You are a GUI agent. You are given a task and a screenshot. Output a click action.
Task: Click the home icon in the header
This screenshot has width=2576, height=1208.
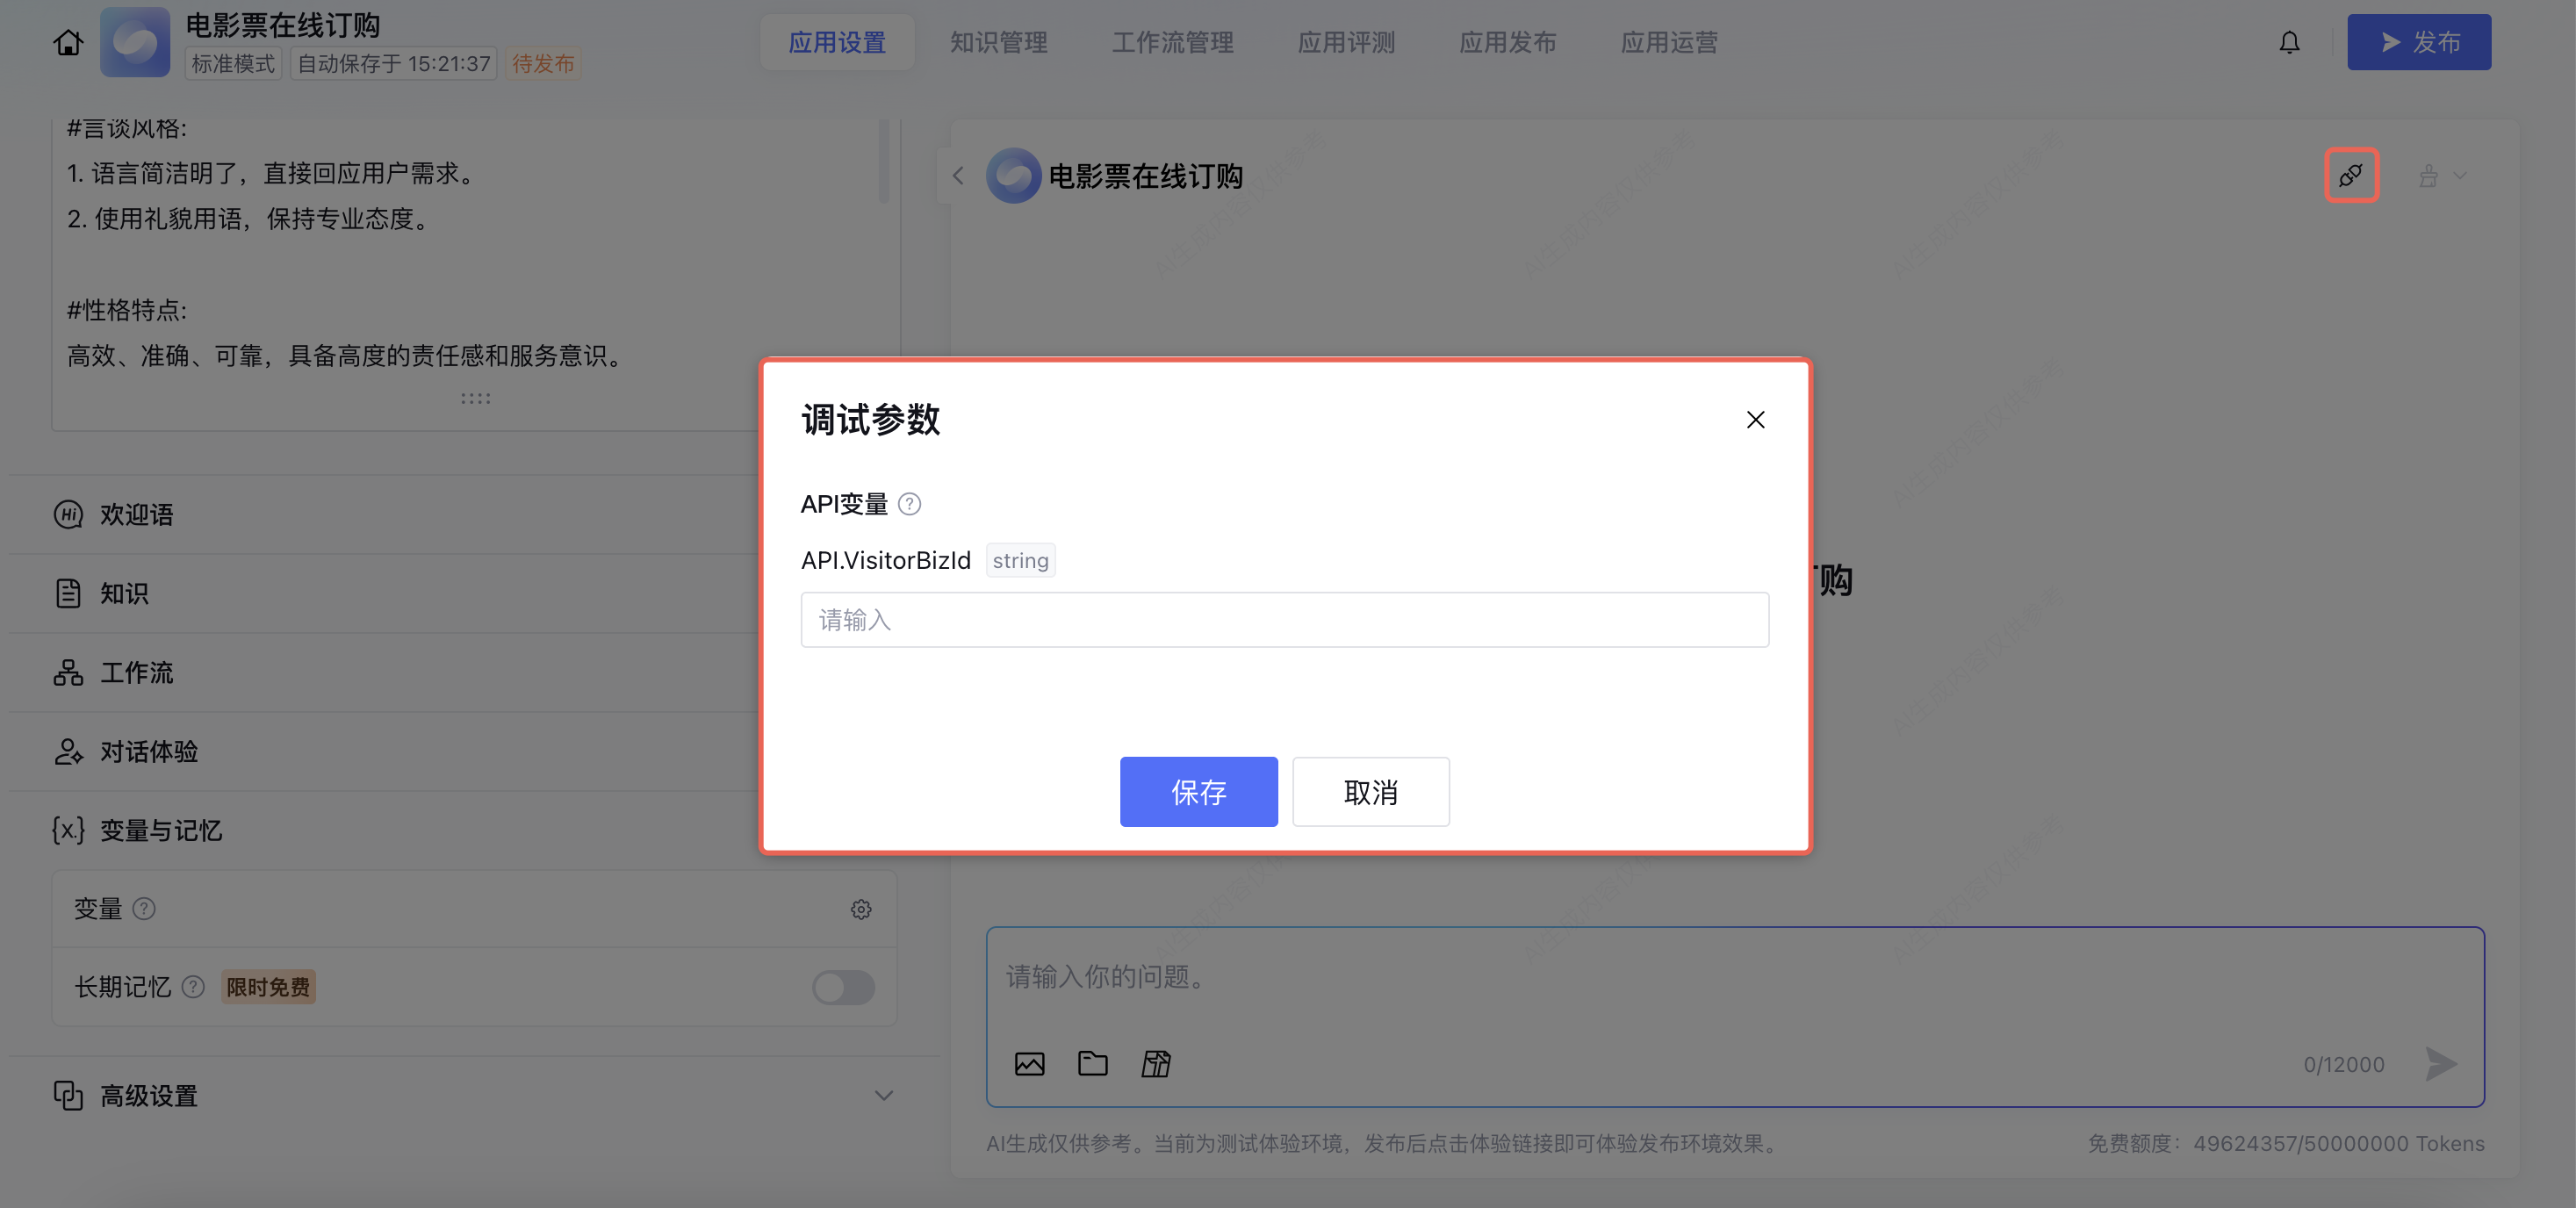pyautogui.click(x=68, y=42)
